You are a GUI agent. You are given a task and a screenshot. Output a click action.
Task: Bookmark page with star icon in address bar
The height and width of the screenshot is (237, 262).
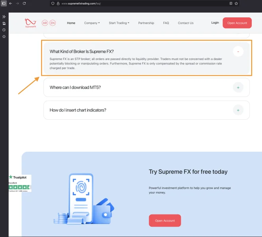pyautogui.click(x=236, y=3)
